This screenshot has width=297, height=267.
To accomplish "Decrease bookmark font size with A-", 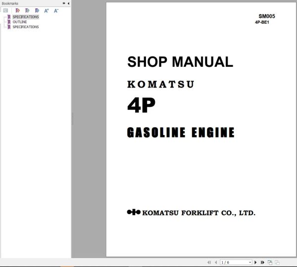I will point(56,10).
